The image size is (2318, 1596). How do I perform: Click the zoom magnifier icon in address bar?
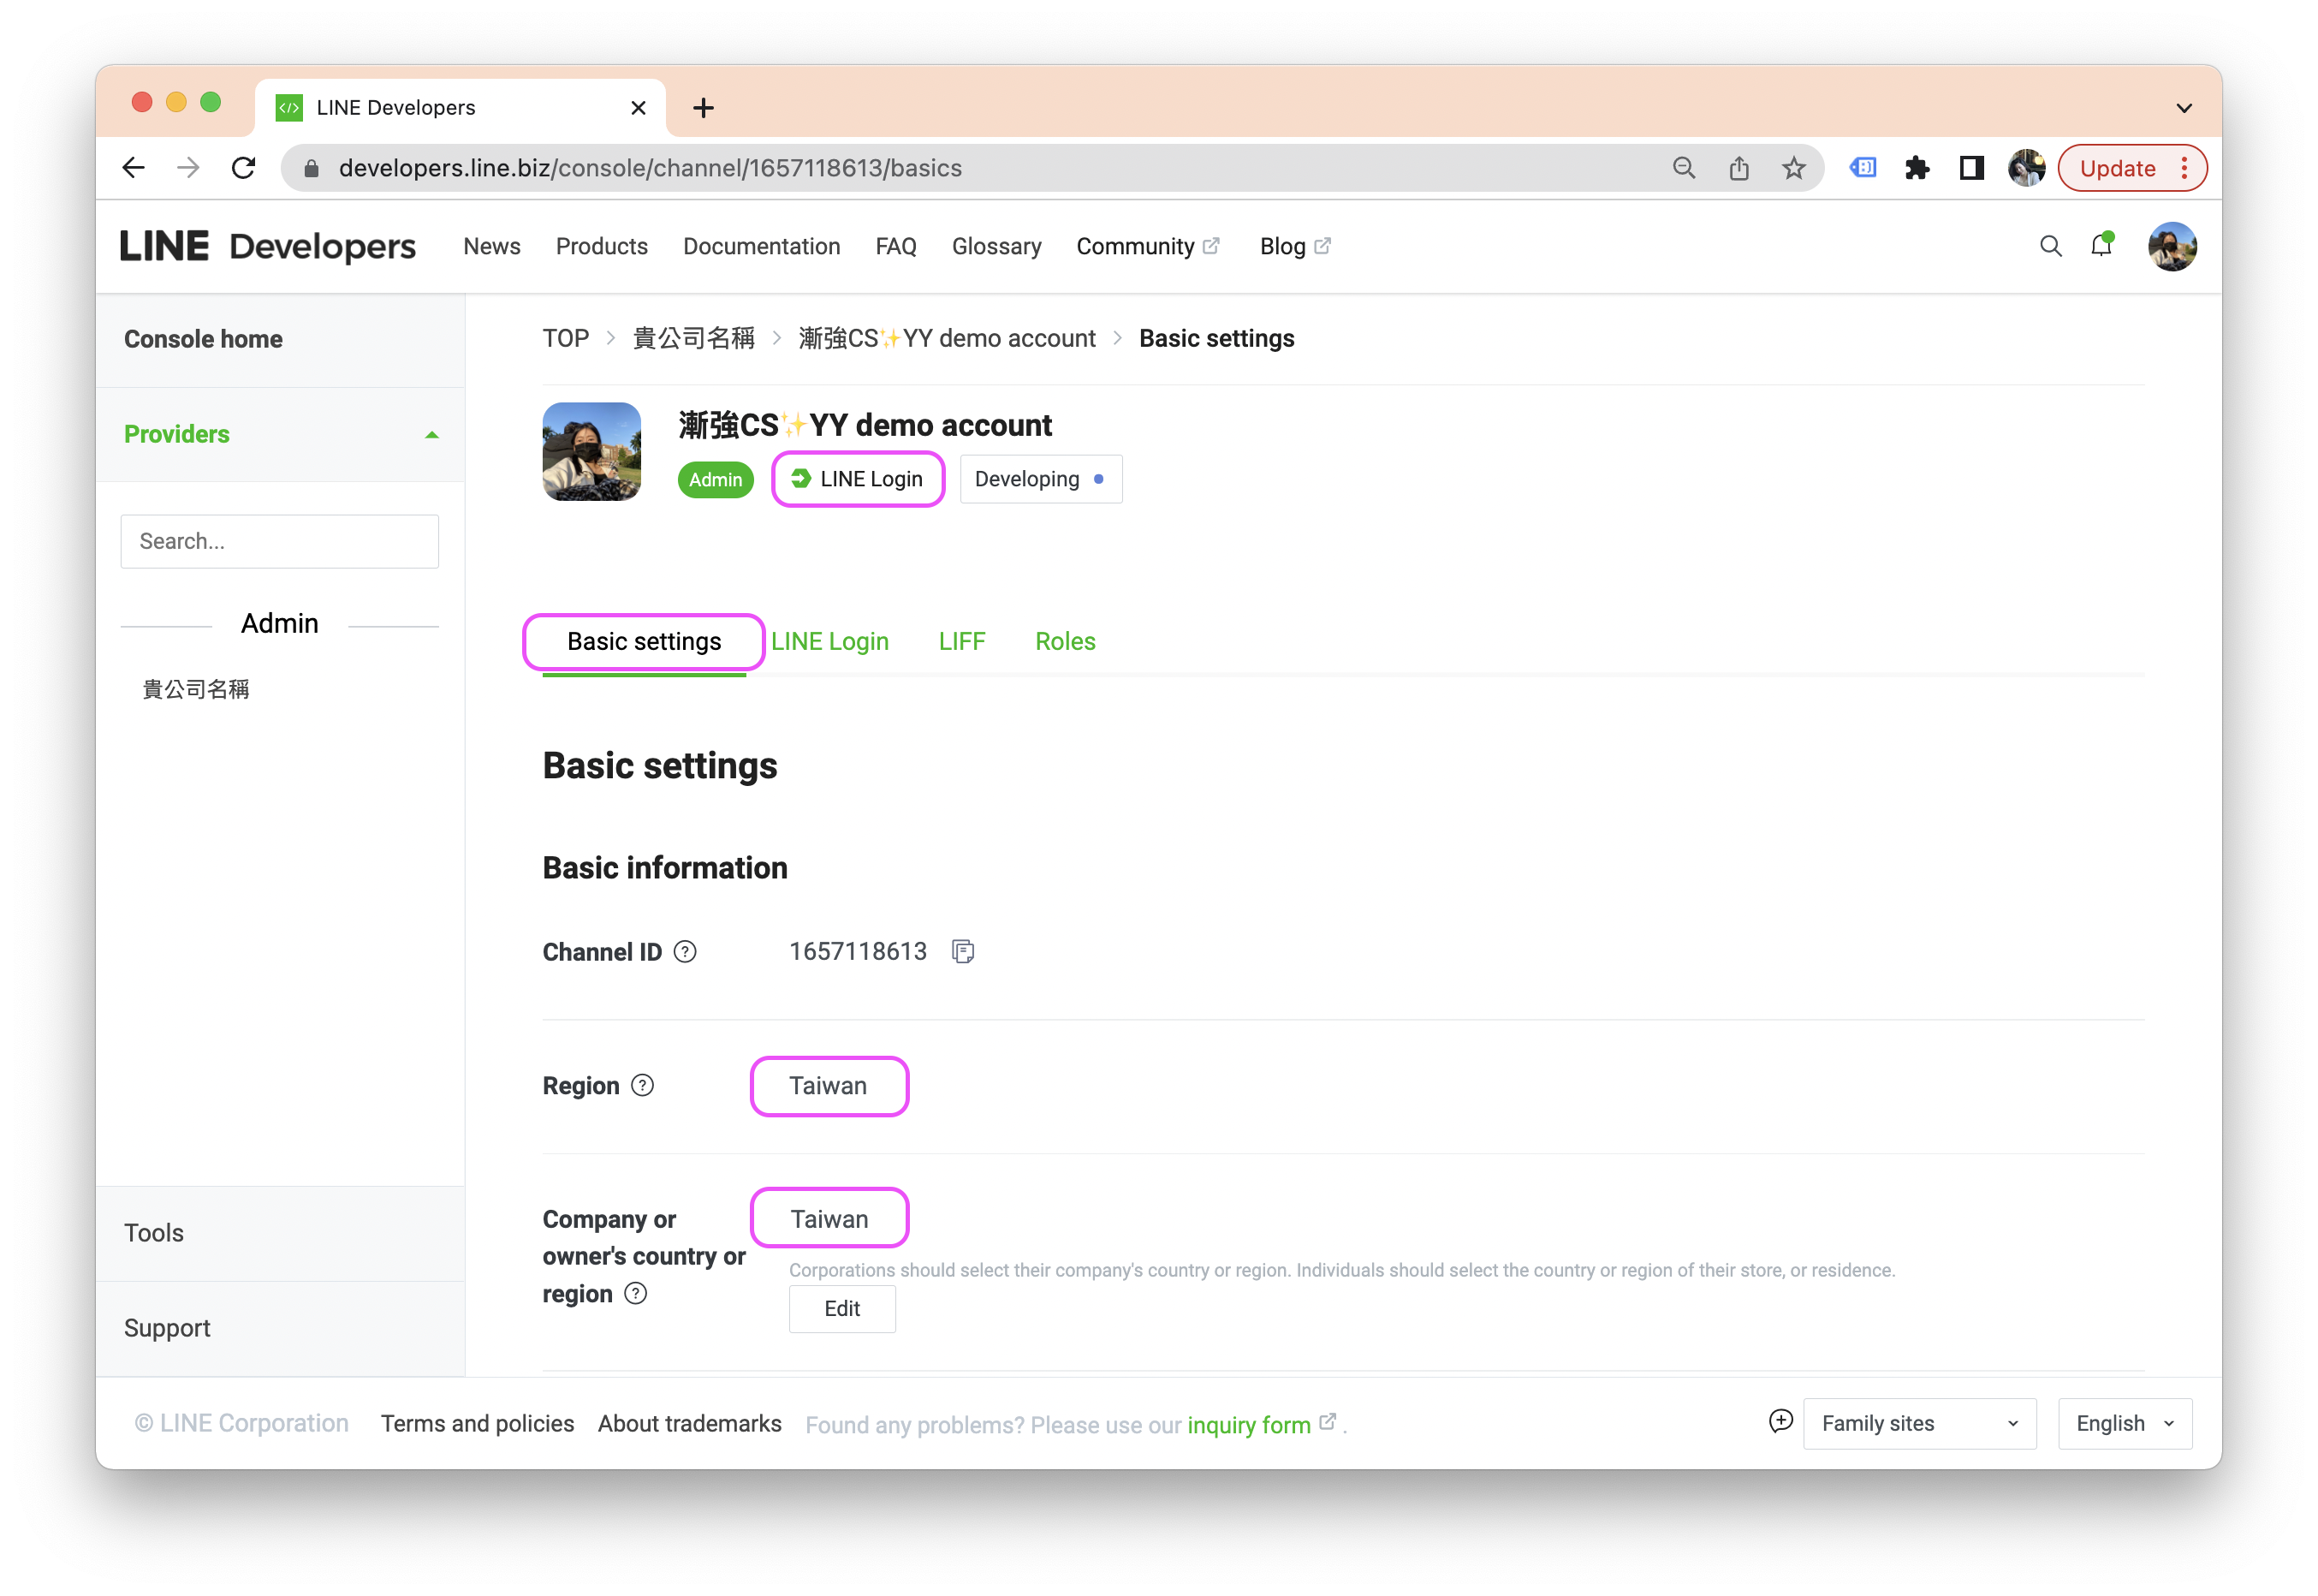(1683, 168)
